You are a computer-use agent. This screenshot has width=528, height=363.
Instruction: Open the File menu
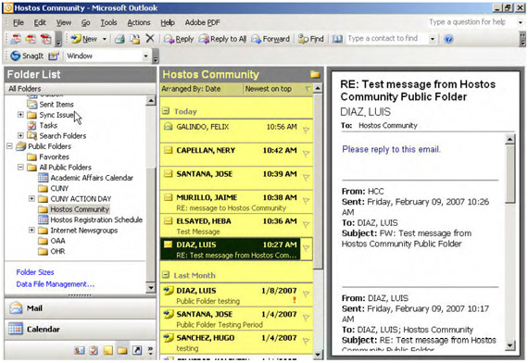coord(19,22)
